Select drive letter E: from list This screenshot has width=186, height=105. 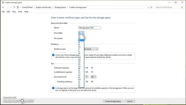81,42
